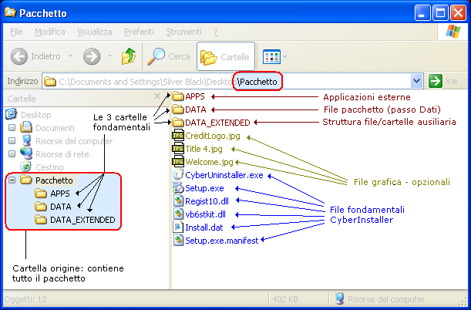Select the vb6stkit.dll file icon
The width and height of the screenshot is (471, 310).
pyautogui.click(x=178, y=214)
